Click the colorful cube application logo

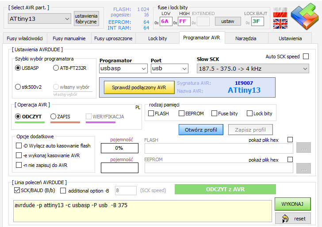[x=303, y=16]
